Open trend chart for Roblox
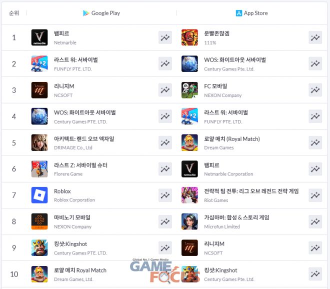The height and width of the screenshot is (289, 330). click(x=165, y=195)
